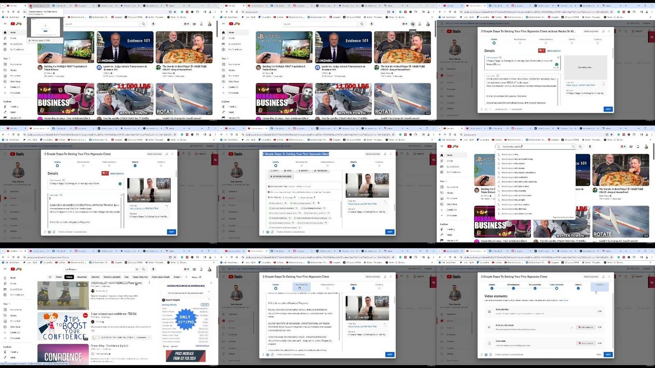Screen dimensions: 655x368
Task: Bottom-left screenshot: open '3 Tips to Boost Your Confidence' thumbnail
Action: click(x=63, y=326)
